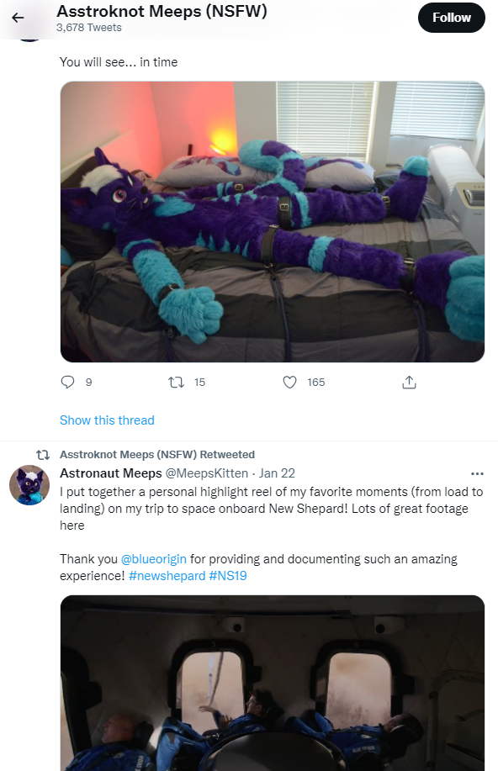The height and width of the screenshot is (771, 498).
Task: Open the Show this thread link
Action: pos(107,420)
